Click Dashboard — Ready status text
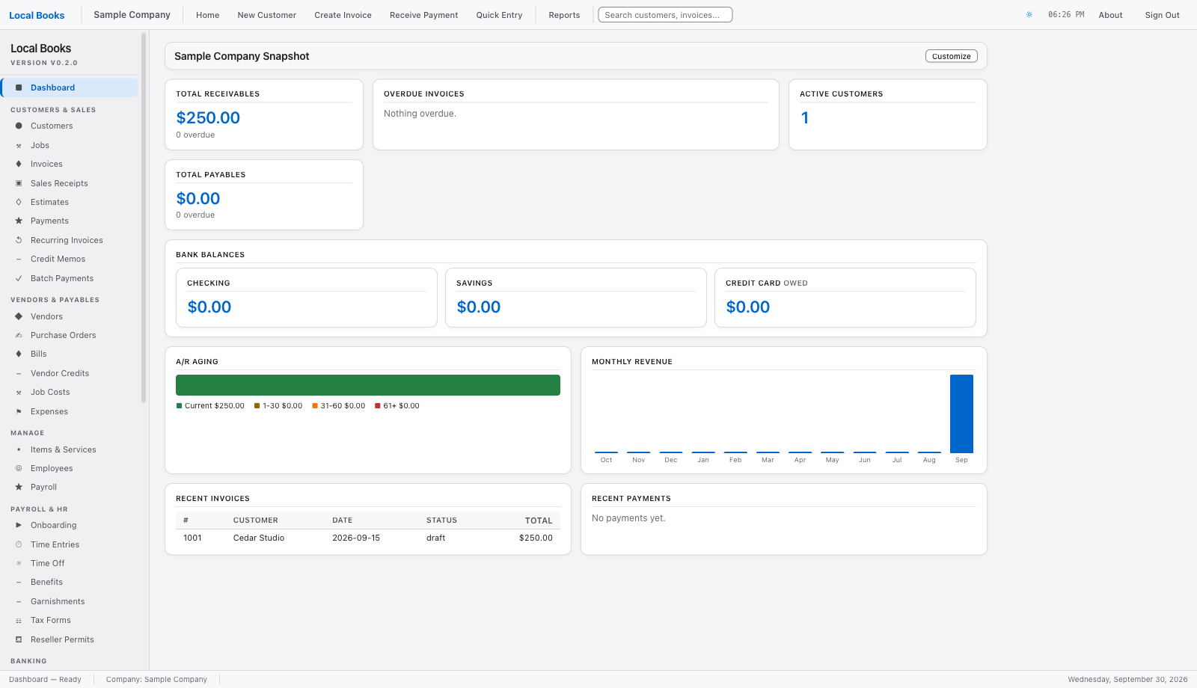Image resolution: width=1197 pixels, height=688 pixels. pyautogui.click(x=45, y=680)
